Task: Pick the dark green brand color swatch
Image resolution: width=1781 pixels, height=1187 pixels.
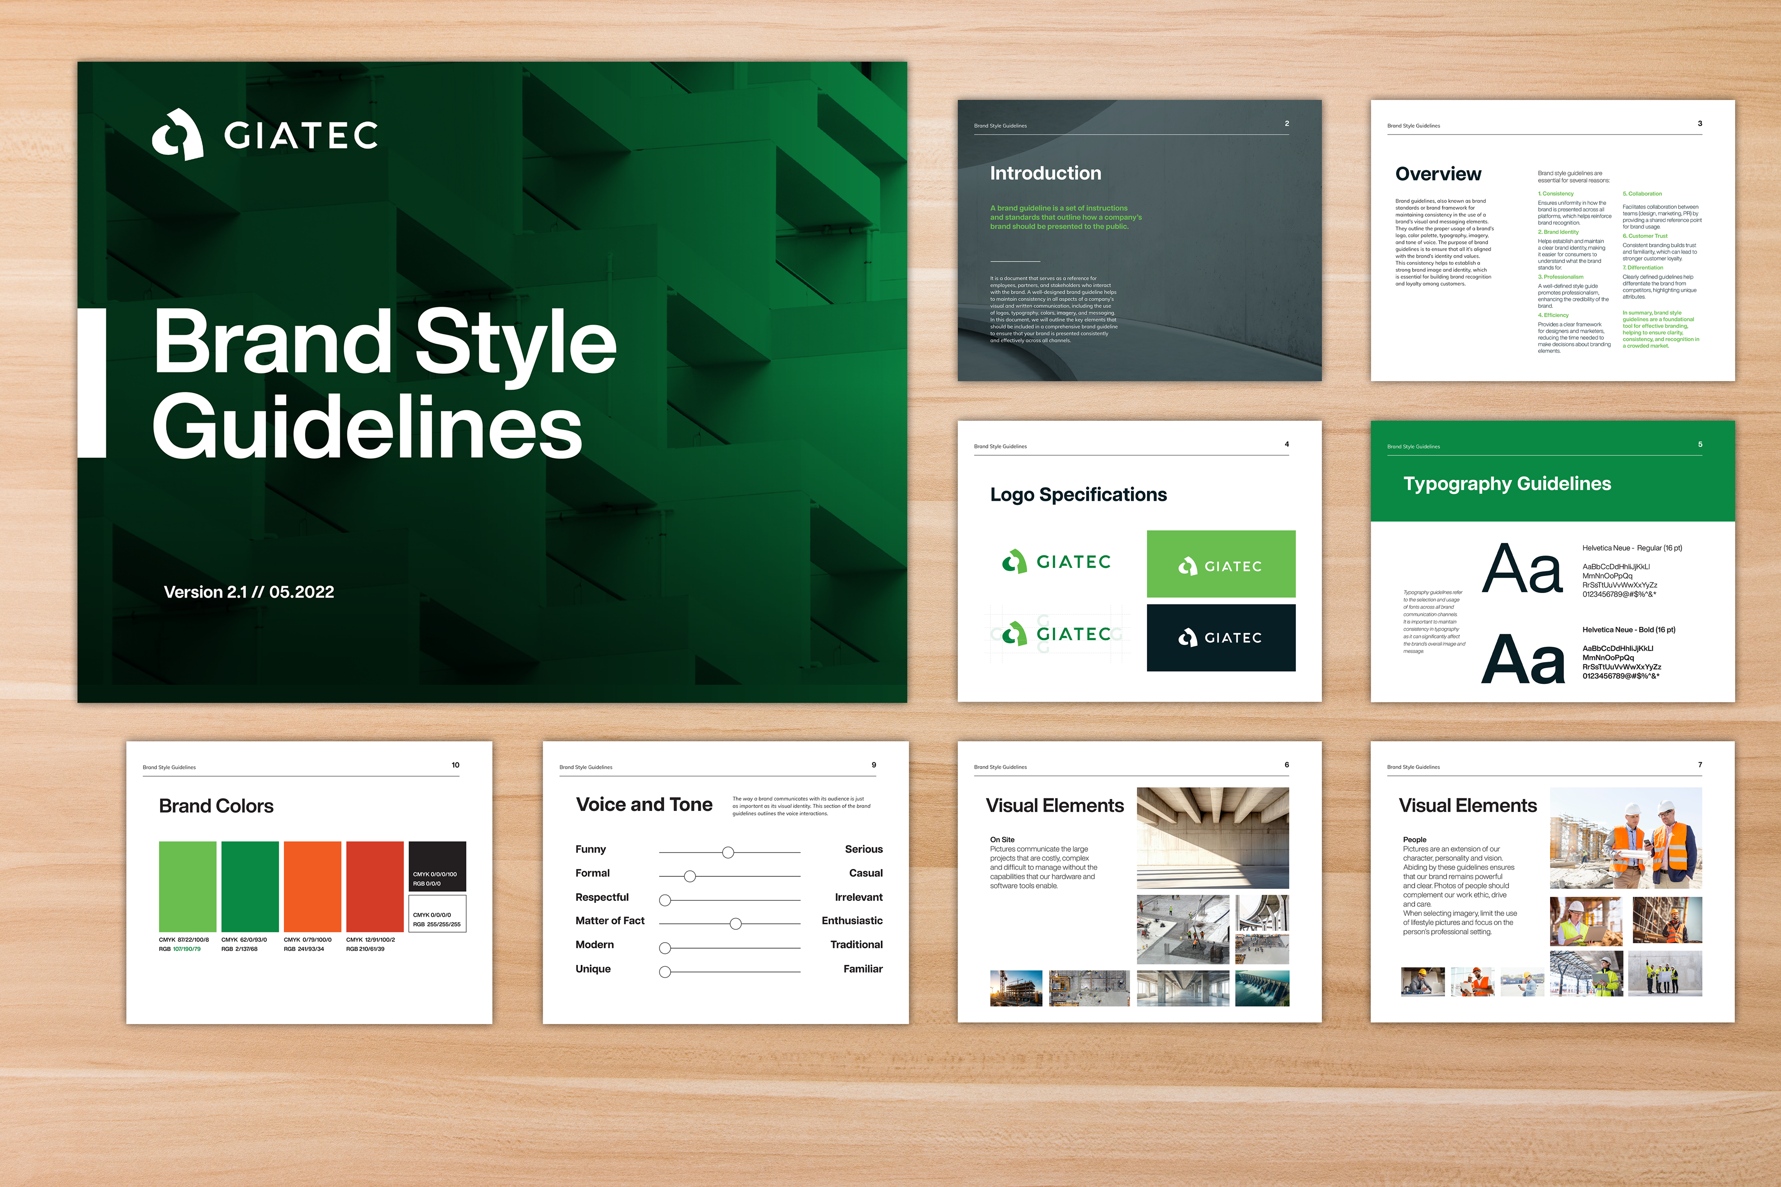Action: [250, 887]
